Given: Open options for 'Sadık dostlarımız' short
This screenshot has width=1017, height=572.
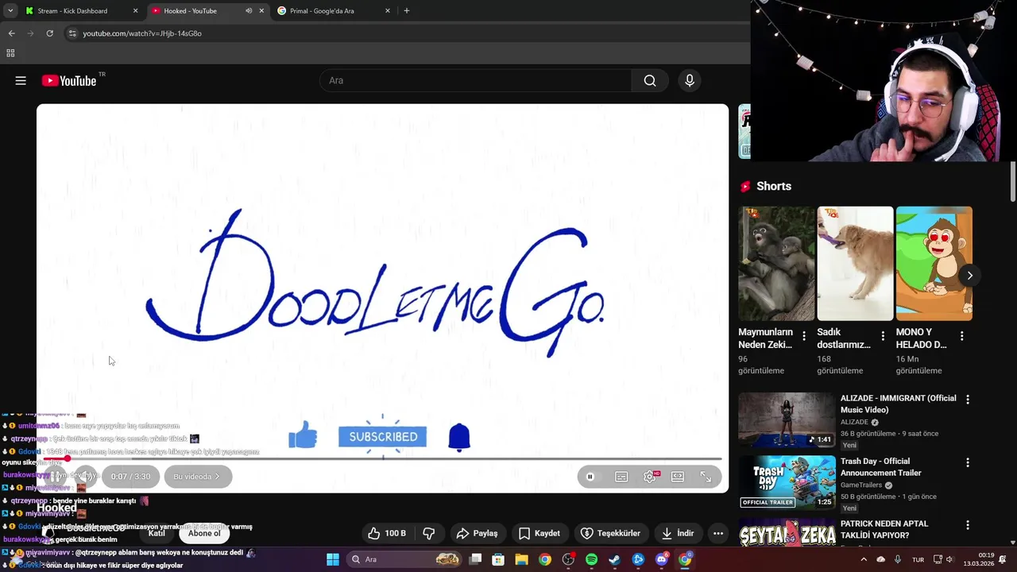Looking at the screenshot, I should (883, 336).
